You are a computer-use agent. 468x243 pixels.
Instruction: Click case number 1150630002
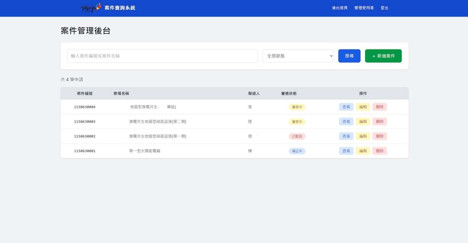coord(85,136)
